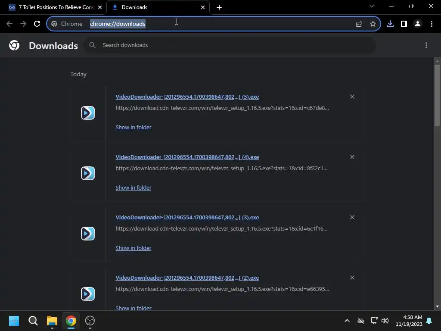Image resolution: width=441 pixels, height=331 pixels.
Task: Click the OneDrive cloud tray icon
Action: coord(361,321)
